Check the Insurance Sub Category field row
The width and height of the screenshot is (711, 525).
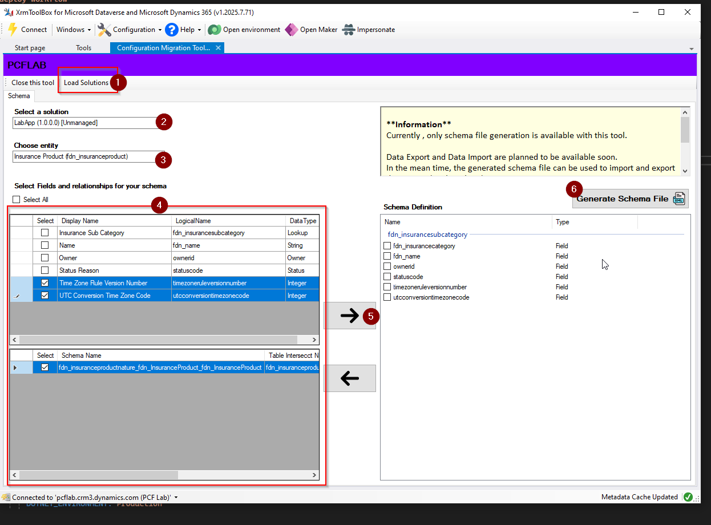click(x=45, y=233)
